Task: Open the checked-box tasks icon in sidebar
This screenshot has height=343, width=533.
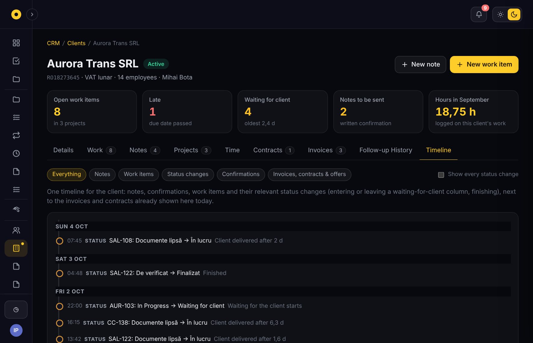Action: [x=16, y=61]
